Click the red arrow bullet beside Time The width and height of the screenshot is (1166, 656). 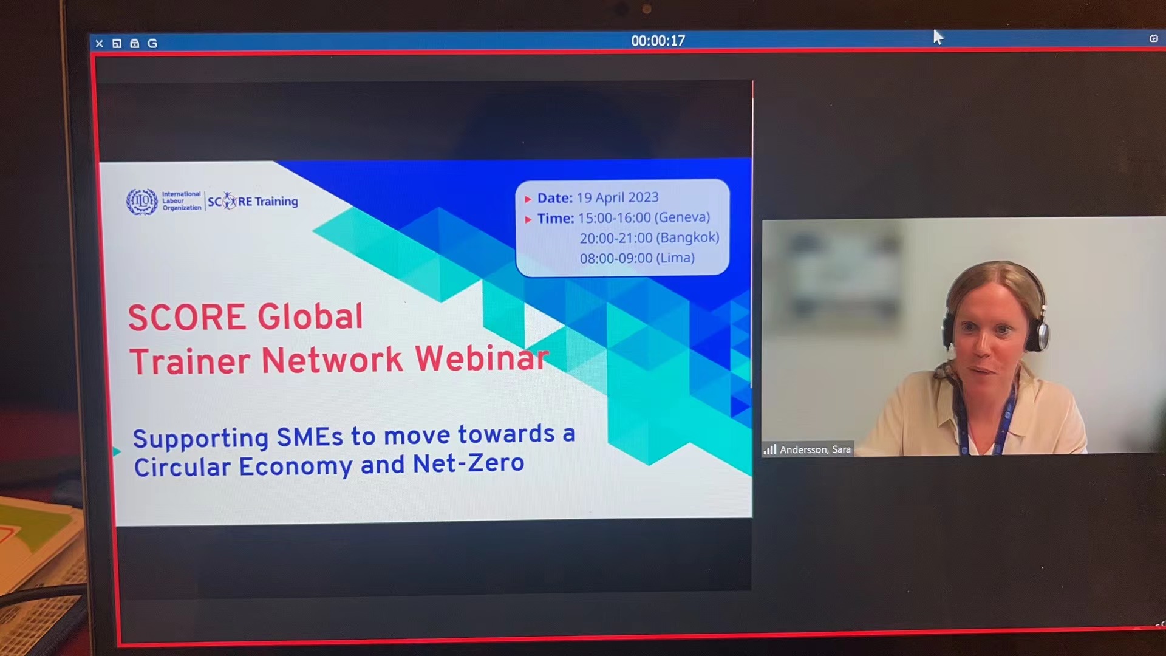[x=528, y=219]
